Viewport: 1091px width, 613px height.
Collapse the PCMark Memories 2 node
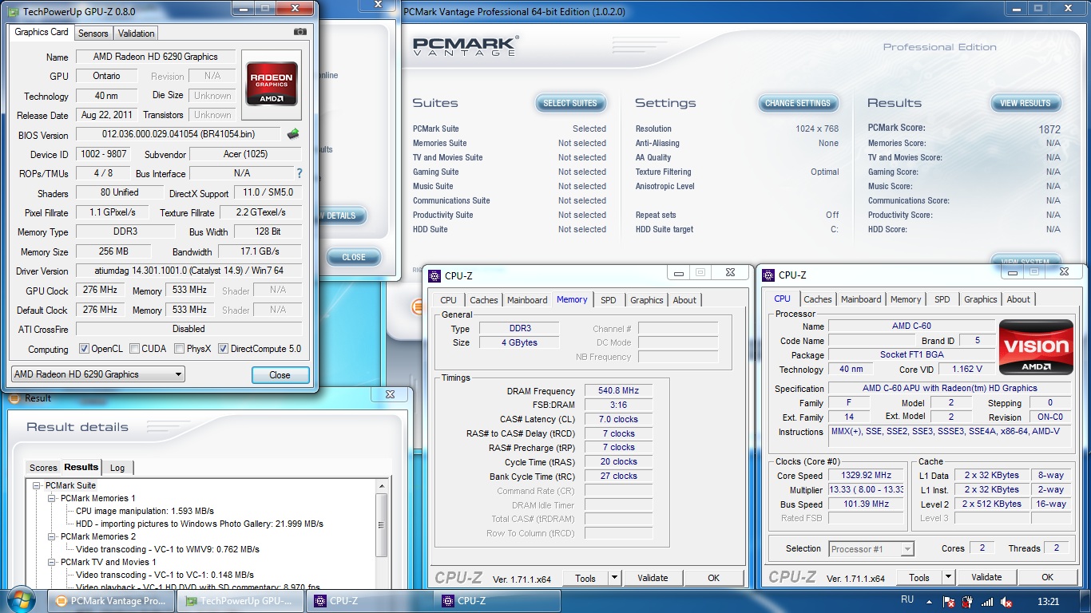coord(52,536)
